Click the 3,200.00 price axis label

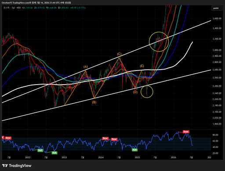click(x=217, y=39)
